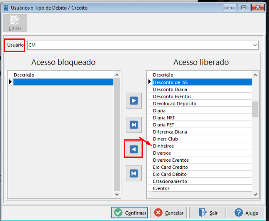Maximize the Usuários x Tipo window

click(243, 8)
